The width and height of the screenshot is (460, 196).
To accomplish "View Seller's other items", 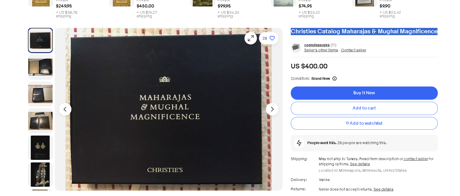I will coord(321,50).
